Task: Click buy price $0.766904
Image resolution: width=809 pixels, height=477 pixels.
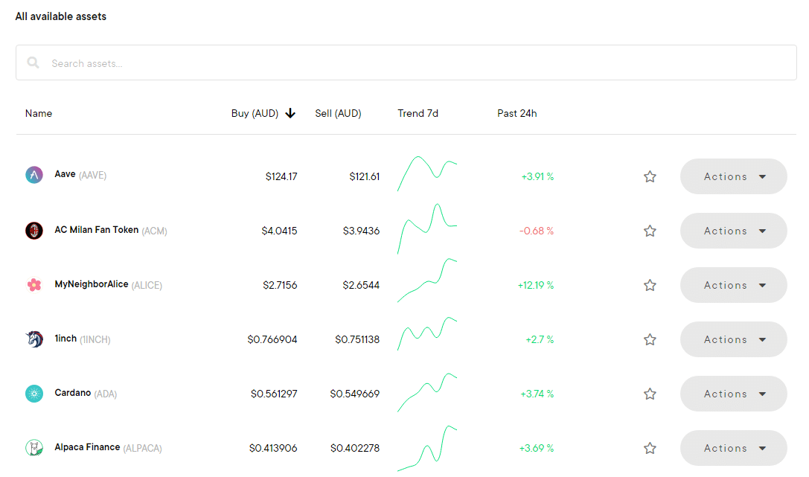Action: click(272, 339)
